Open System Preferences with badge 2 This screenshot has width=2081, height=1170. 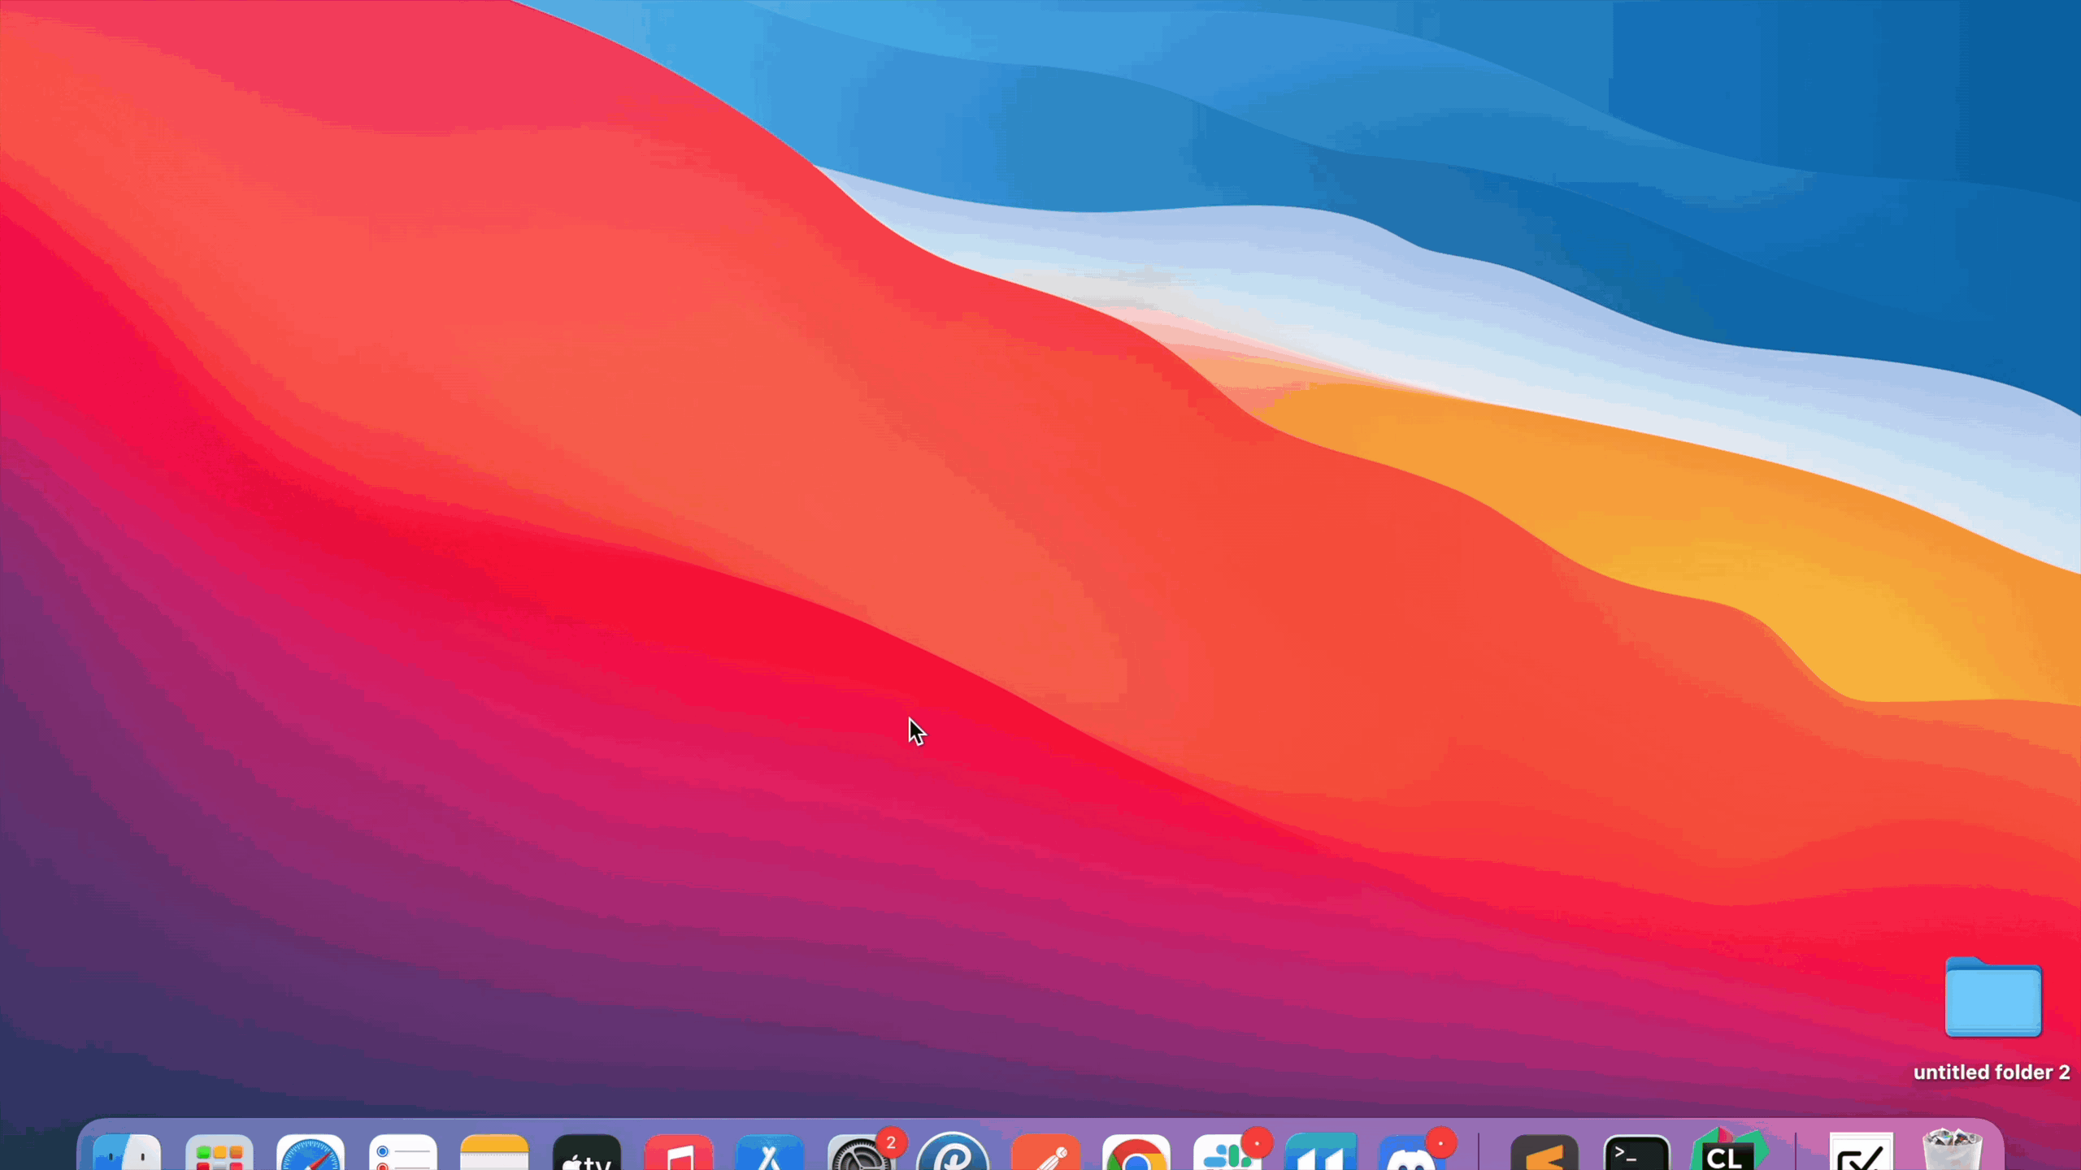pos(862,1151)
